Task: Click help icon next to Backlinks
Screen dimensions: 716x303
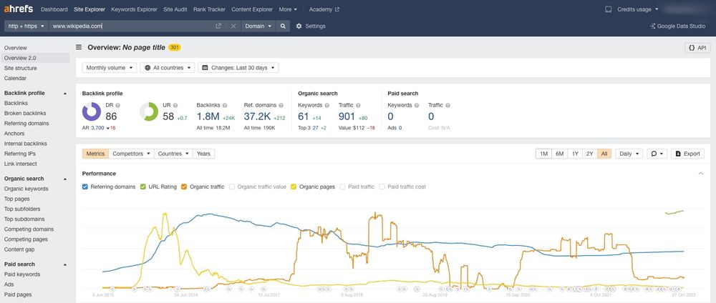Action: click(225, 105)
